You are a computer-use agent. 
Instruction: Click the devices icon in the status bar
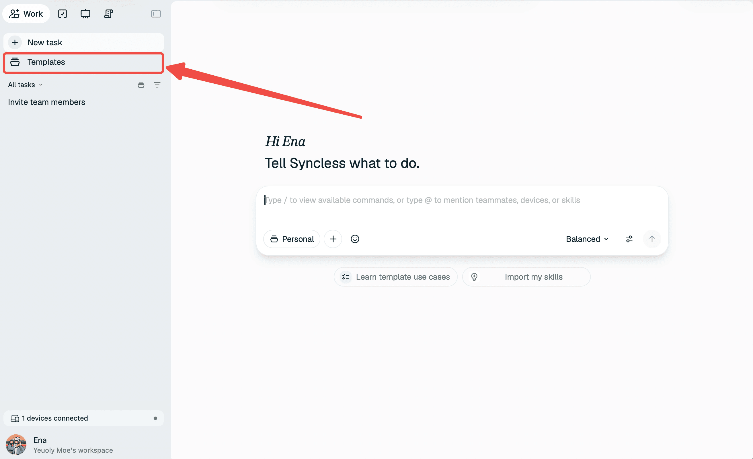point(15,418)
